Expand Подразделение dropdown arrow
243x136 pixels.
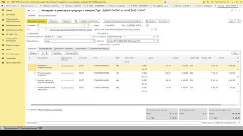pos(92,41)
